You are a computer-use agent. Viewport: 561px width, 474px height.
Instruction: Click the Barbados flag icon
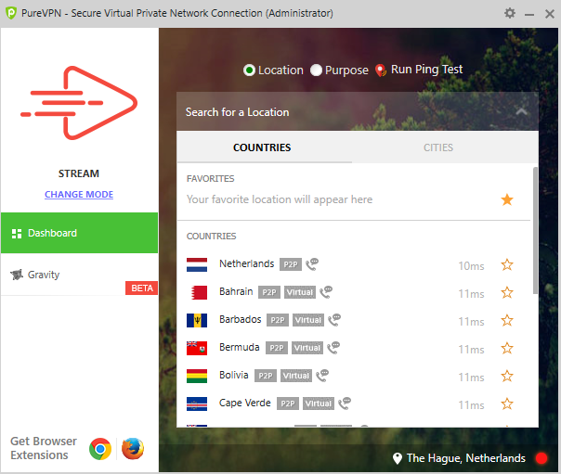(197, 320)
